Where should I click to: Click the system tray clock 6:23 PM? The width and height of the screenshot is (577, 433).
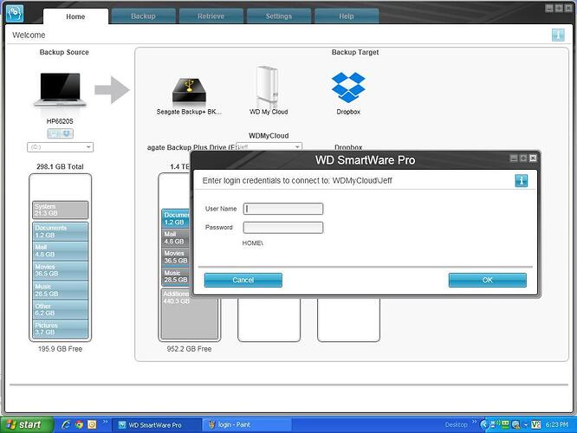point(557,425)
